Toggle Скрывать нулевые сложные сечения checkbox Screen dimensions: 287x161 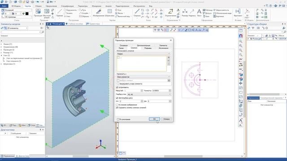coord(117,108)
